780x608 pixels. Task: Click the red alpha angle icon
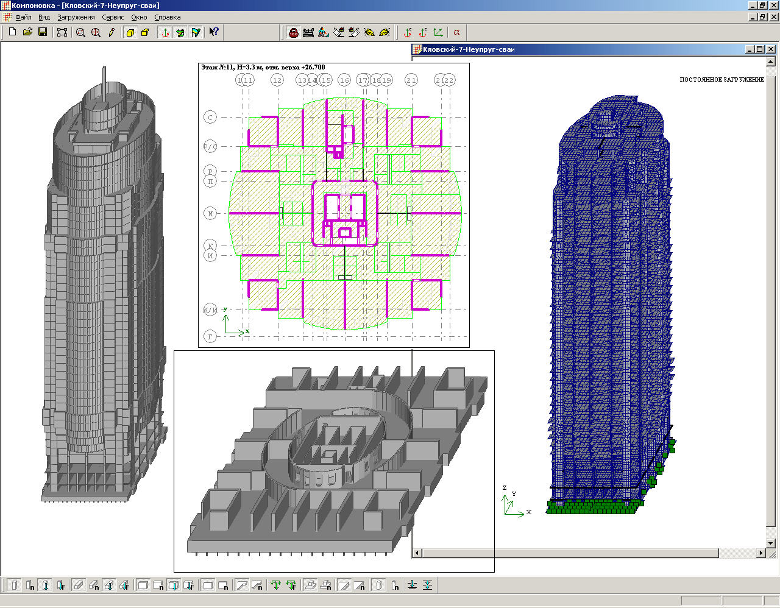[x=456, y=32]
